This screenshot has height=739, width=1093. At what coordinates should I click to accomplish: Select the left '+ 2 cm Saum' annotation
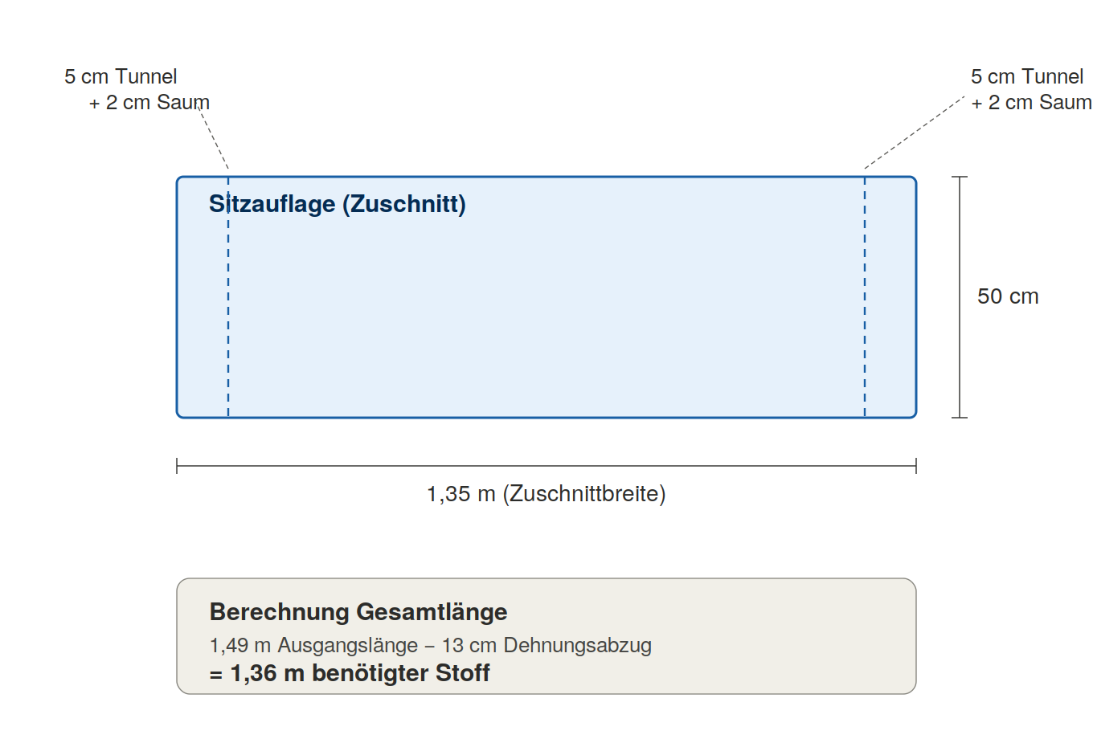click(x=149, y=103)
